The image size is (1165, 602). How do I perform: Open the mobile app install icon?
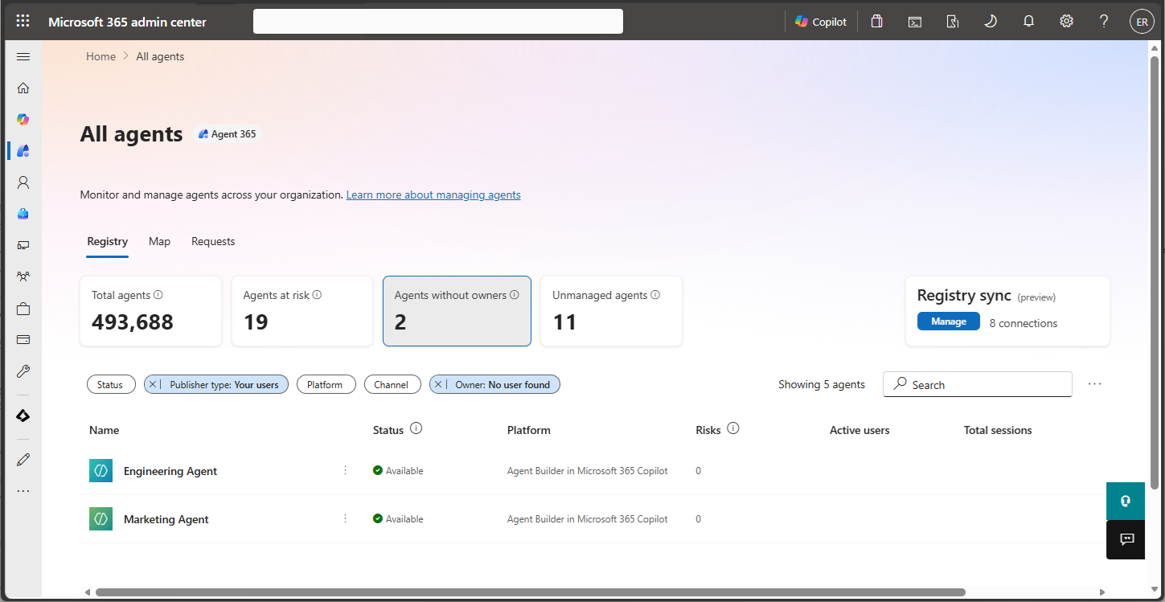[953, 22]
